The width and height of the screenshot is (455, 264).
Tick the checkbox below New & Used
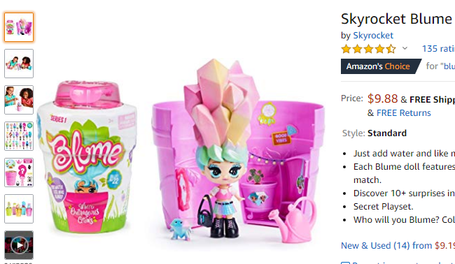click(x=345, y=263)
